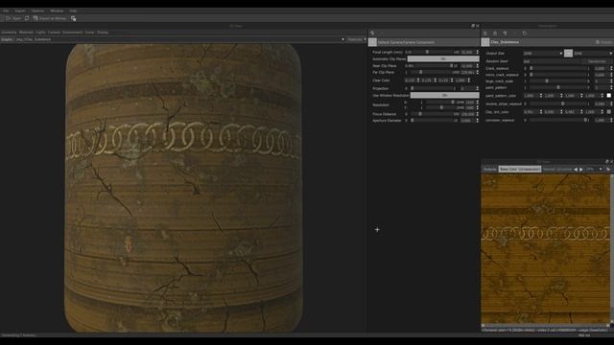Click the pin icon atop the camera panel

click(x=372, y=34)
